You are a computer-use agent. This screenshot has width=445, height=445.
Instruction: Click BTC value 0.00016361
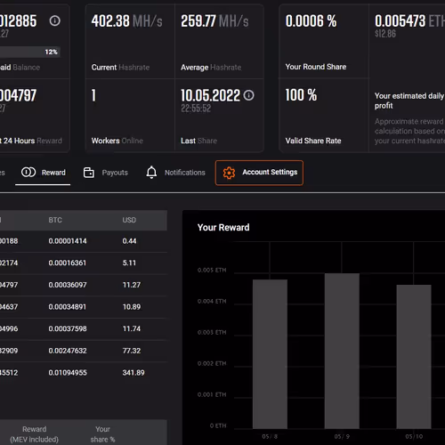tap(68, 263)
